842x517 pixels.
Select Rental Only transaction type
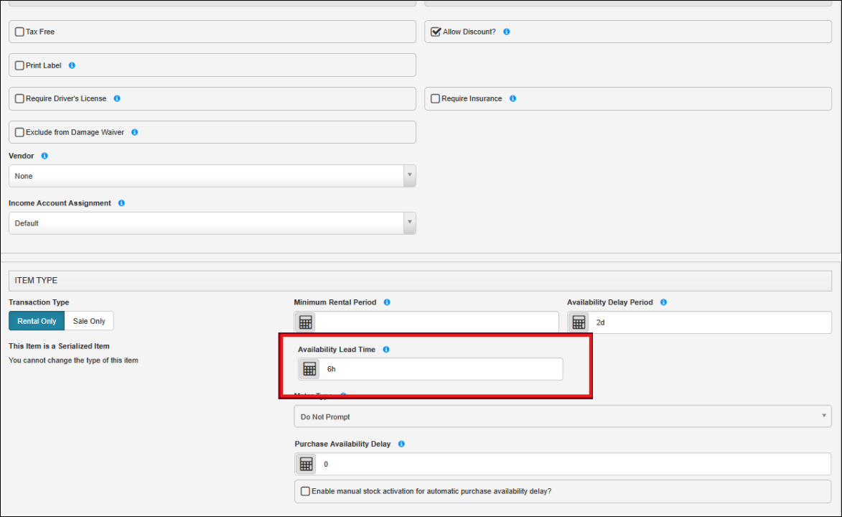pos(37,321)
